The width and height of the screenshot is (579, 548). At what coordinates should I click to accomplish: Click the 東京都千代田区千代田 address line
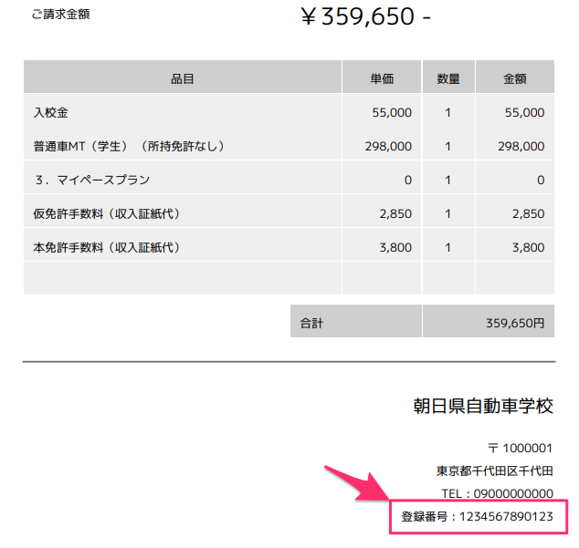pos(495,470)
